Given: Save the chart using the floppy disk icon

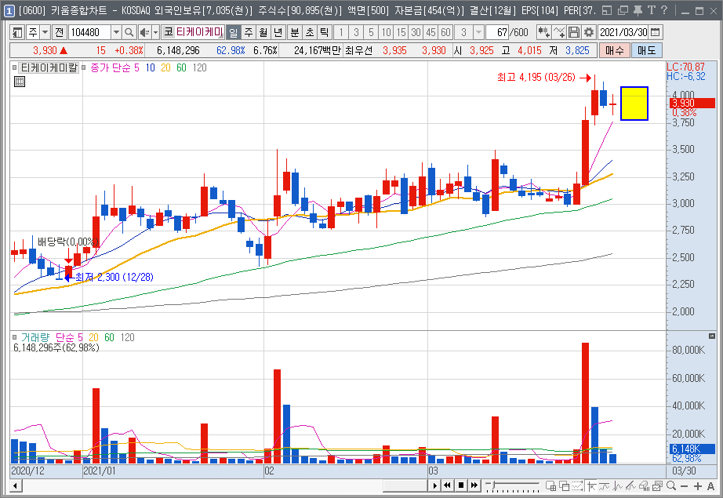Looking at the screenshot, I should tap(573, 32).
